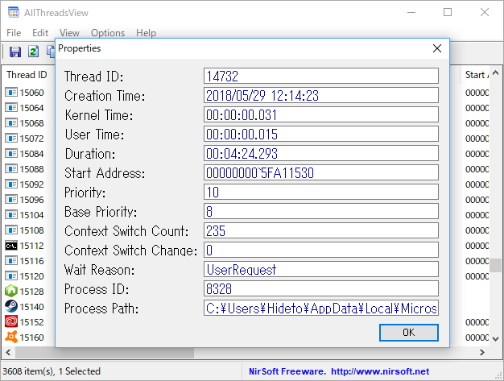Click the Context Switch Change field
The width and height of the screenshot is (504, 381).
tap(321, 250)
